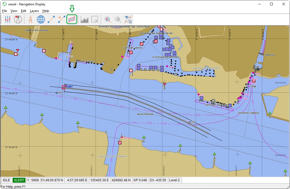Open the Help menu

(46, 11)
